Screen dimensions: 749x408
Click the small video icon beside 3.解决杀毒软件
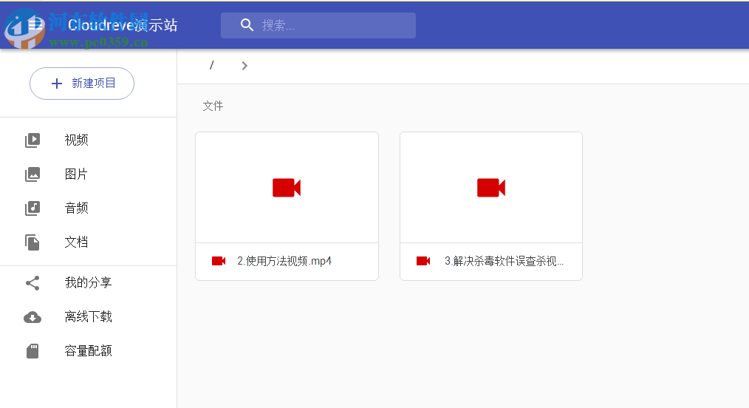point(423,261)
